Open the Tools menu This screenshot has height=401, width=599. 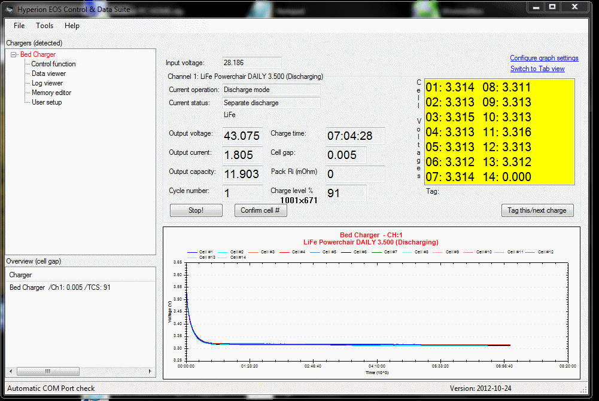click(x=44, y=26)
